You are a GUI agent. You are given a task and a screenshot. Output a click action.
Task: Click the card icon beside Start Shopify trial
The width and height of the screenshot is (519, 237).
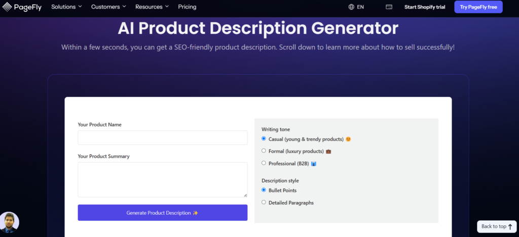tap(389, 7)
